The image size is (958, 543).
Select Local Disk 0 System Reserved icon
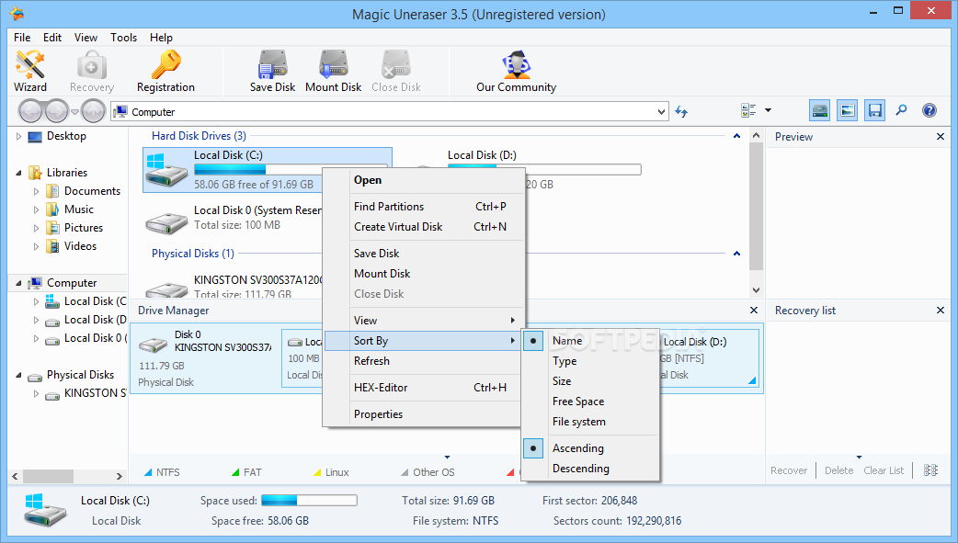tap(166, 221)
